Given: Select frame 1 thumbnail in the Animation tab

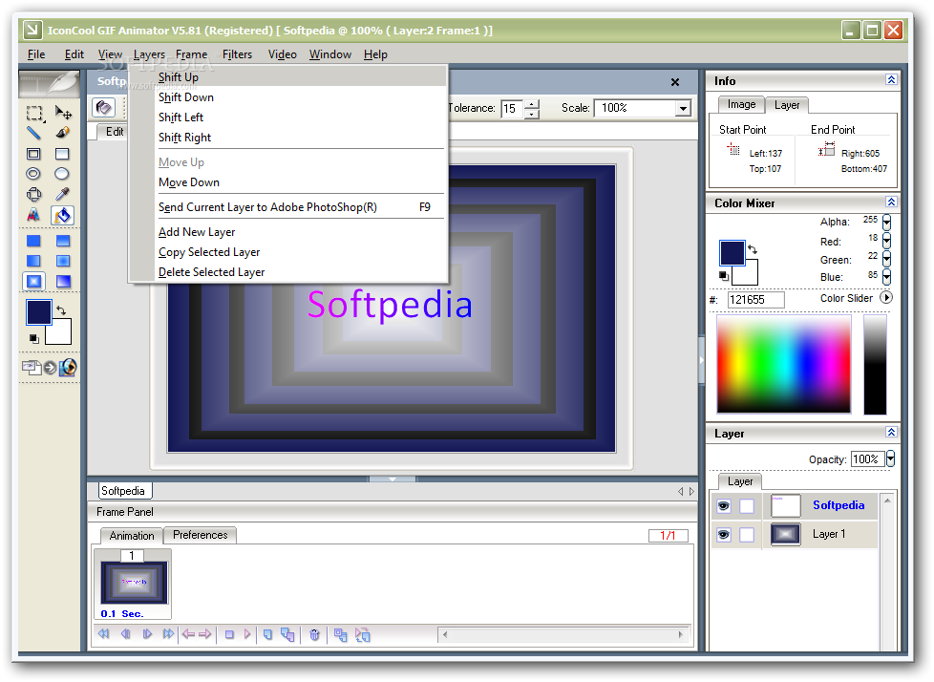Looking at the screenshot, I should click(x=134, y=582).
